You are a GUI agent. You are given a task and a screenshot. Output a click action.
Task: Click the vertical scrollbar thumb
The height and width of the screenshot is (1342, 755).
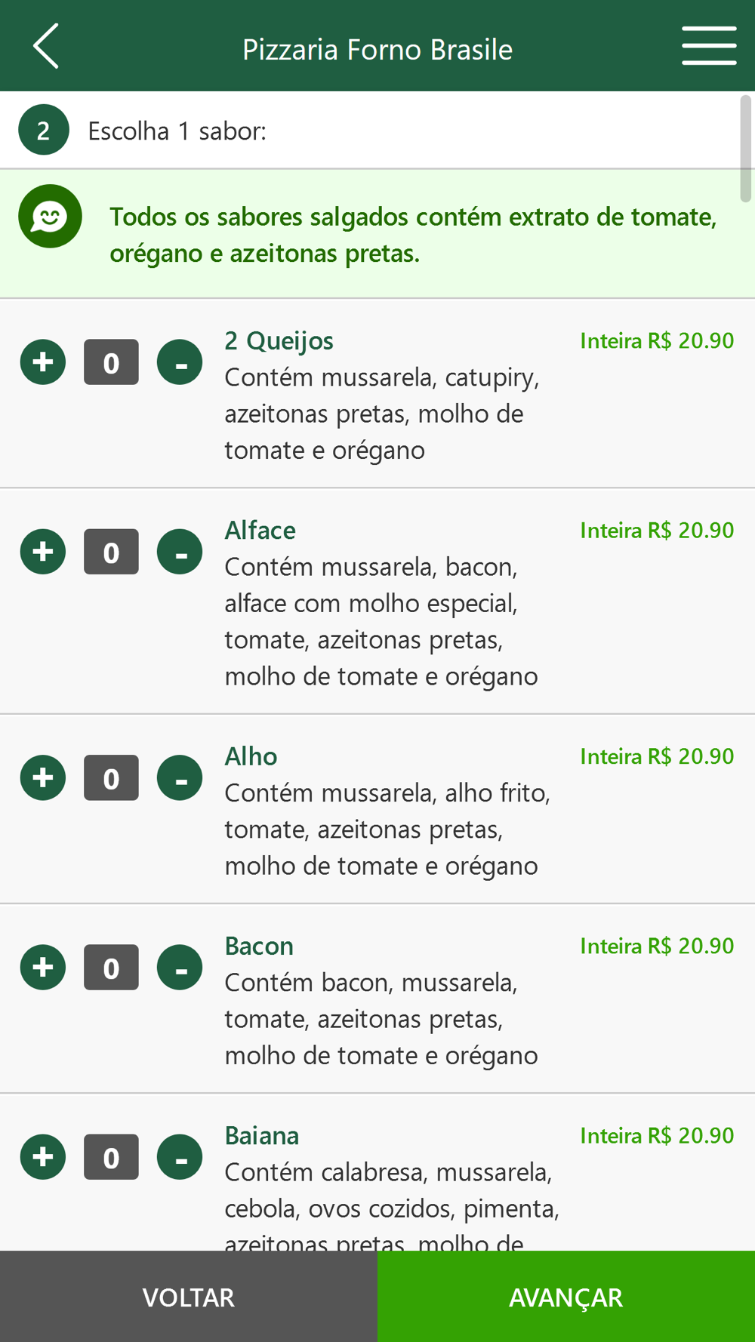pyautogui.click(x=746, y=149)
